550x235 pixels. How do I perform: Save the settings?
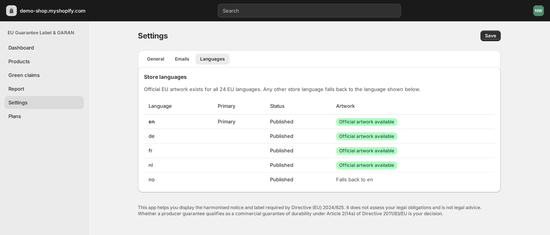coord(490,36)
